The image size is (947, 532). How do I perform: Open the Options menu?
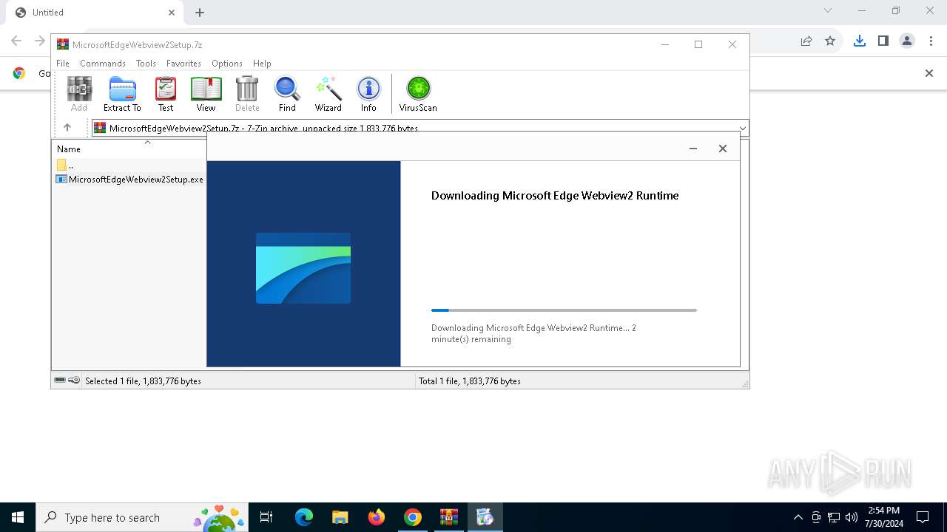click(x=227, y=64)
